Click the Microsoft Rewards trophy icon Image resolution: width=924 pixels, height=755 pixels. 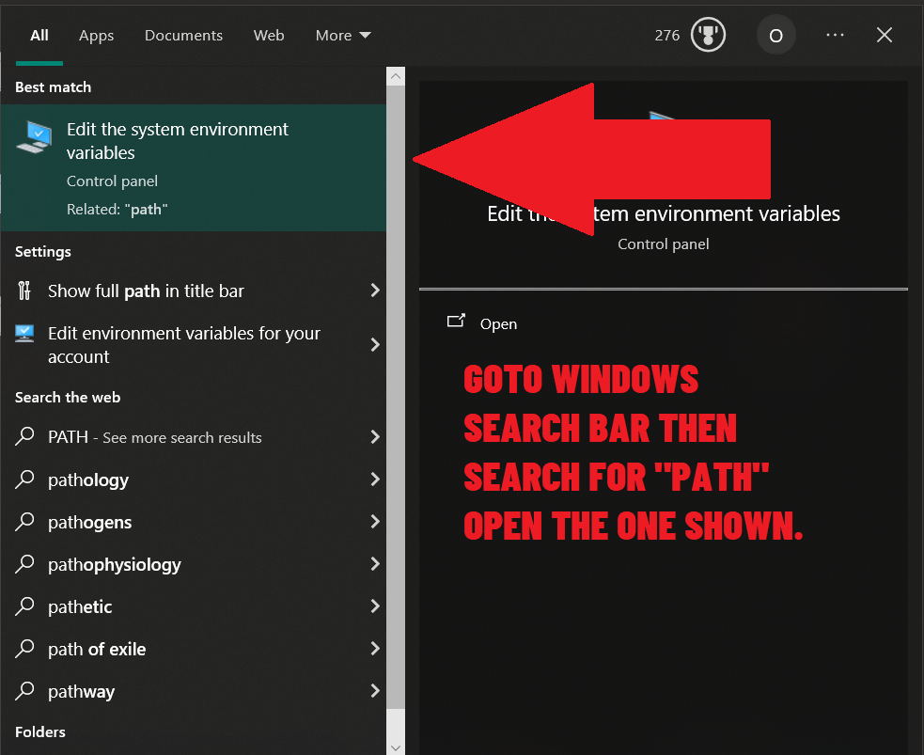[x=707, y=36]
